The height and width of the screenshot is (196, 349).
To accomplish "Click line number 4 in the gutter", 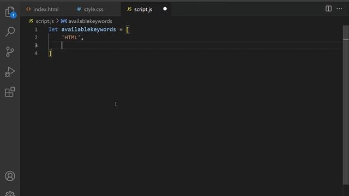I will (36, 53).
